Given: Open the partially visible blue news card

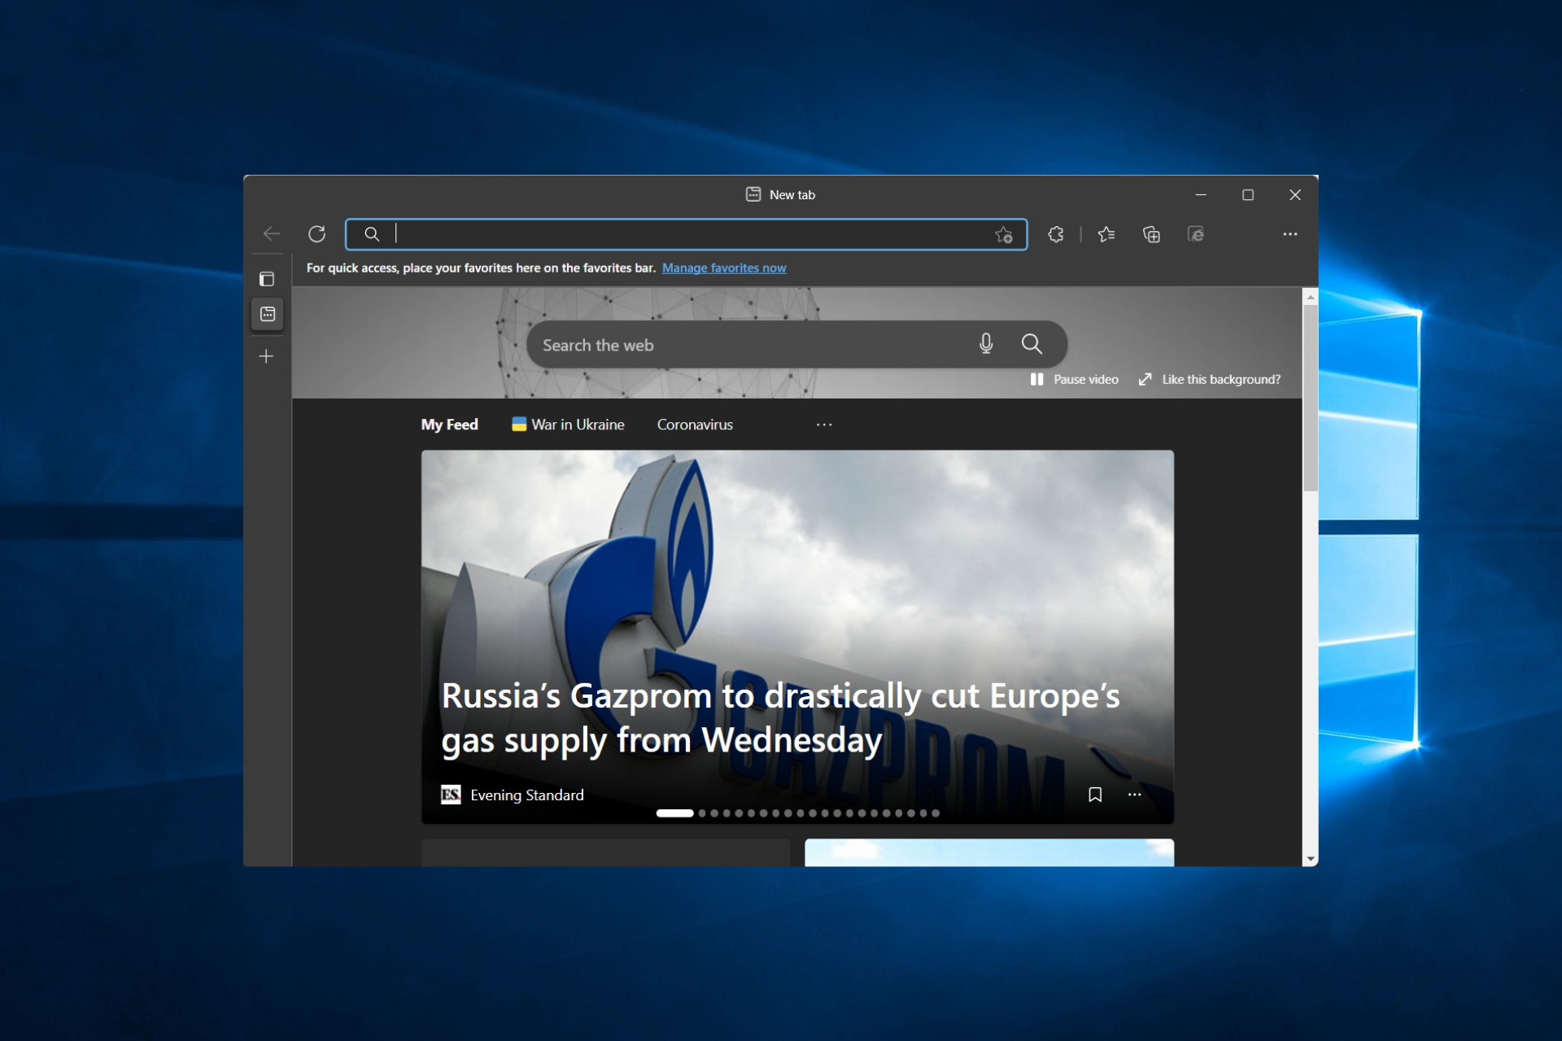Looking at the screenshot, I should click(x=989, y=852).
